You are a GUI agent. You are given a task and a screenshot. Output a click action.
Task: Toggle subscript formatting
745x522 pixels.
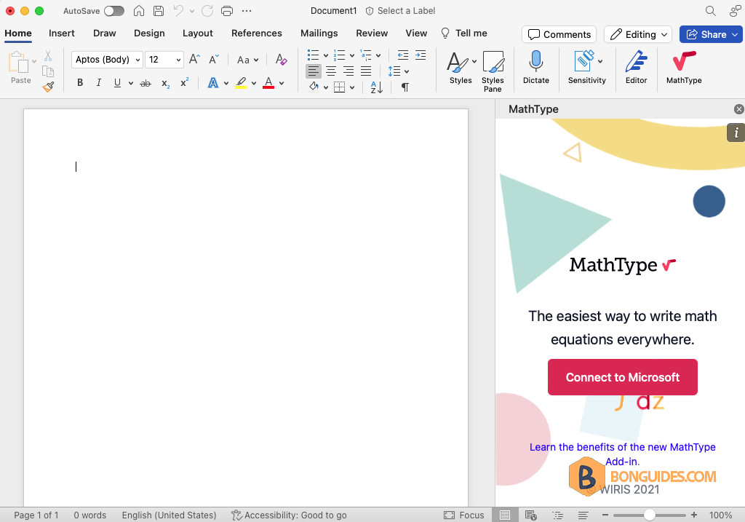pos(165,83)
